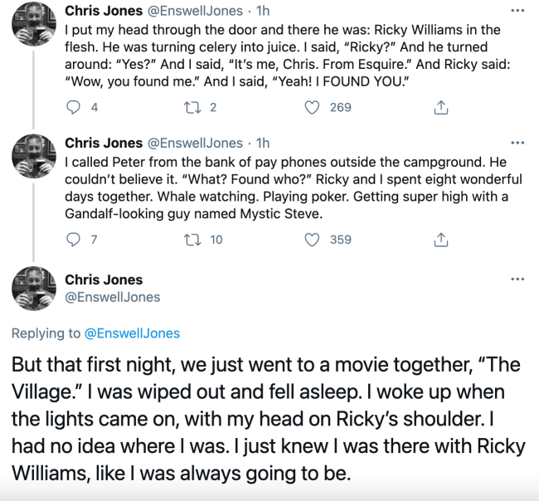Click the 1h timestamp on second tweet
The width and height of the screenshot is (539, 501).
pos(263,143)
